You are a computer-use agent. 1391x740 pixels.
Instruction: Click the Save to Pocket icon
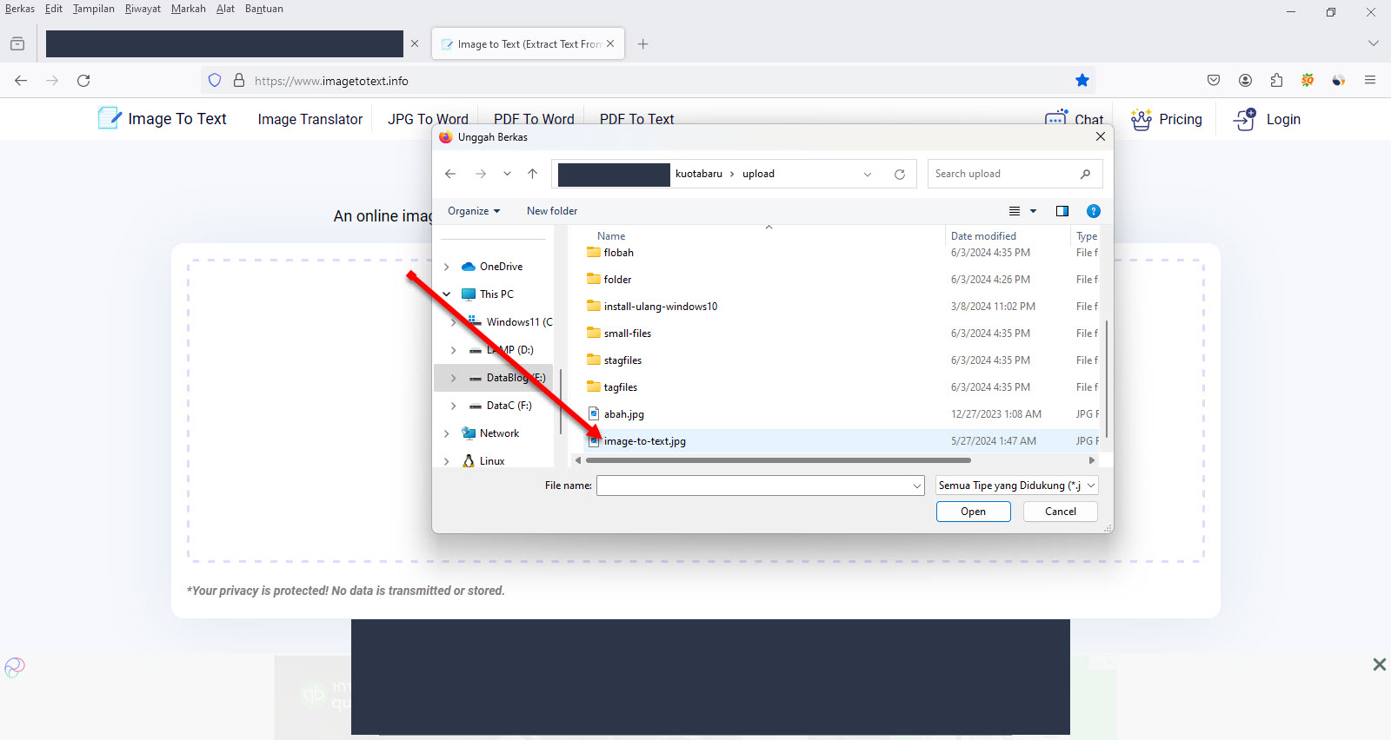(1214, 81)
